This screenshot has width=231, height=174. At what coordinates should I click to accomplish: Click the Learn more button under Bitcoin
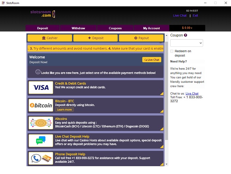coord(65,110)
